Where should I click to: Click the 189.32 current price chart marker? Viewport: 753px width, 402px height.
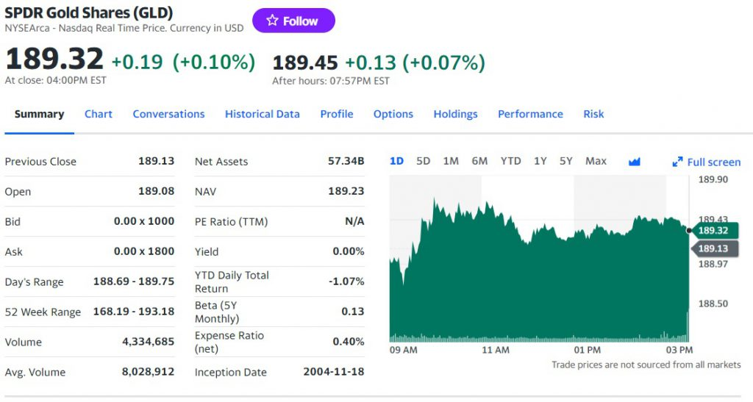point(713,230)
